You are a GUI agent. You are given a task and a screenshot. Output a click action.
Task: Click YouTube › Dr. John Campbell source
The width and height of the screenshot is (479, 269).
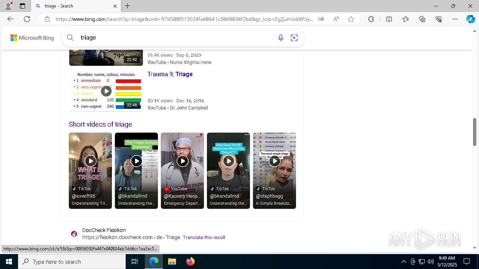pos(178,108)
